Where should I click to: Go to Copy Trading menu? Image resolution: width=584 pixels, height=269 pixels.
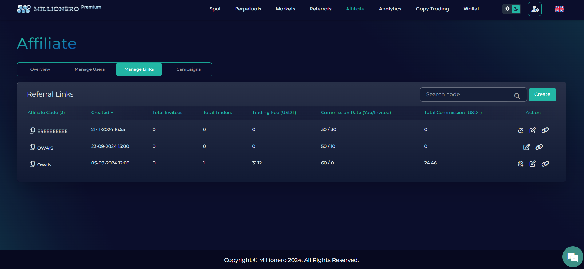(432, 9)
